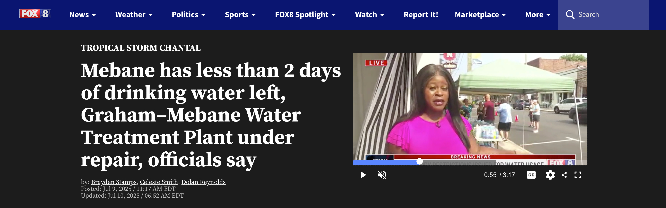Click the search magnifier icon

click(x=570, y=15)
